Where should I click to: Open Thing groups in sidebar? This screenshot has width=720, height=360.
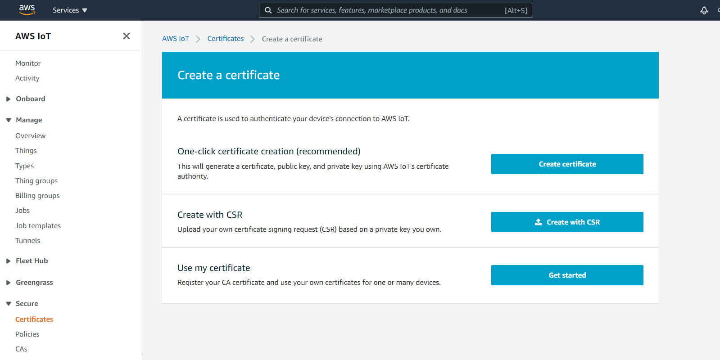click(x=36, y=181)
